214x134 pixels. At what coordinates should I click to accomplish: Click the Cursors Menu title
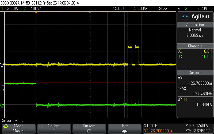pyautogui.click(x=12, y=120)
